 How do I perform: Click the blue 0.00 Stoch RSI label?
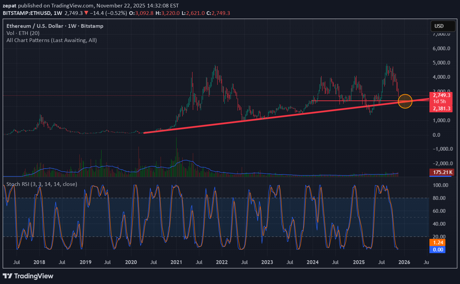coord(437,249)
